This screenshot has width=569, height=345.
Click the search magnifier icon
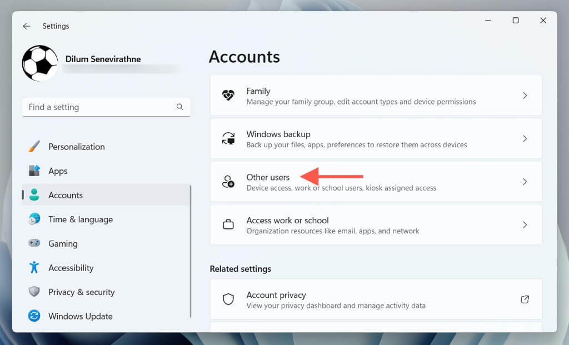pos(179,107)
